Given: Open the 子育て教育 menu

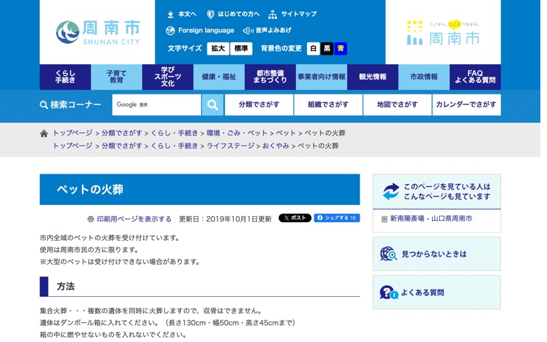Looking at the screenshot, I should tap(116, 77).
